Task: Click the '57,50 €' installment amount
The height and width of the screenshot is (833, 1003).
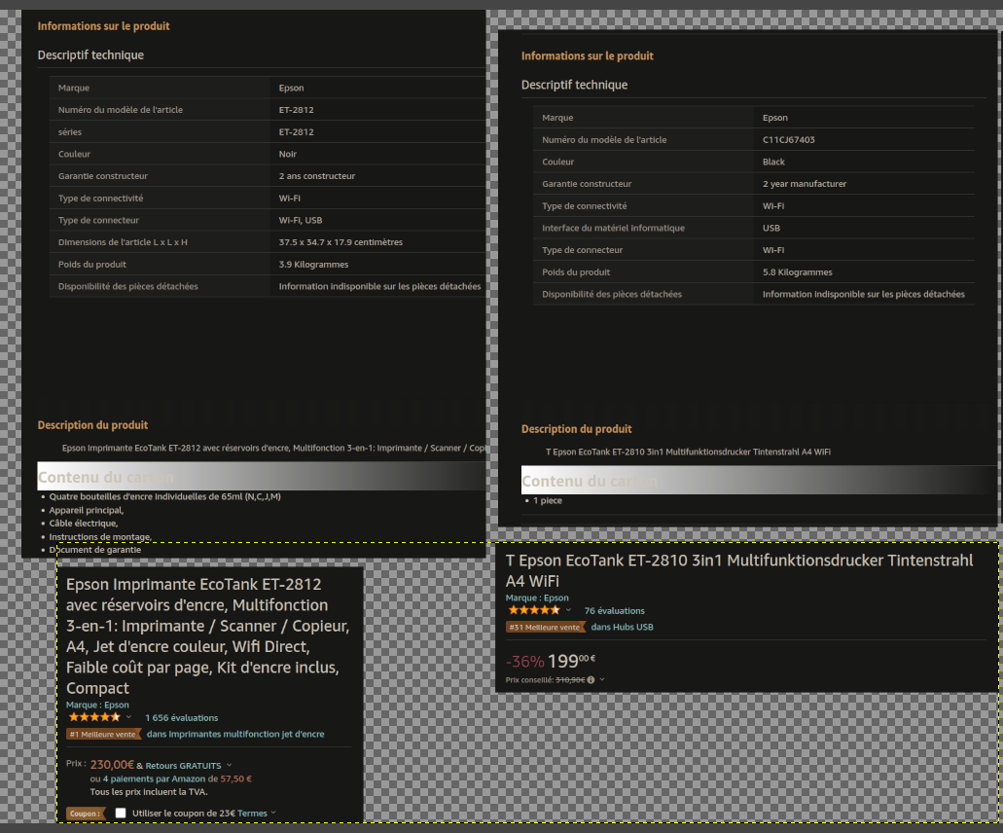Action: click(x=236, y=779)
